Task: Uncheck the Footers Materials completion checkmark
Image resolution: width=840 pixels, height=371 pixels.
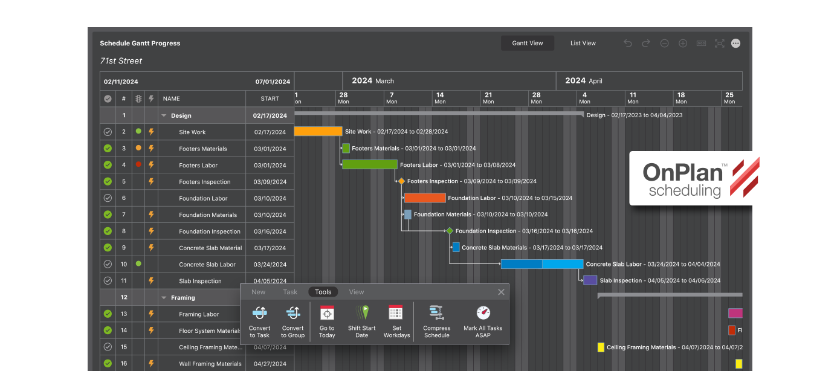Action: [x=108, y=148]
